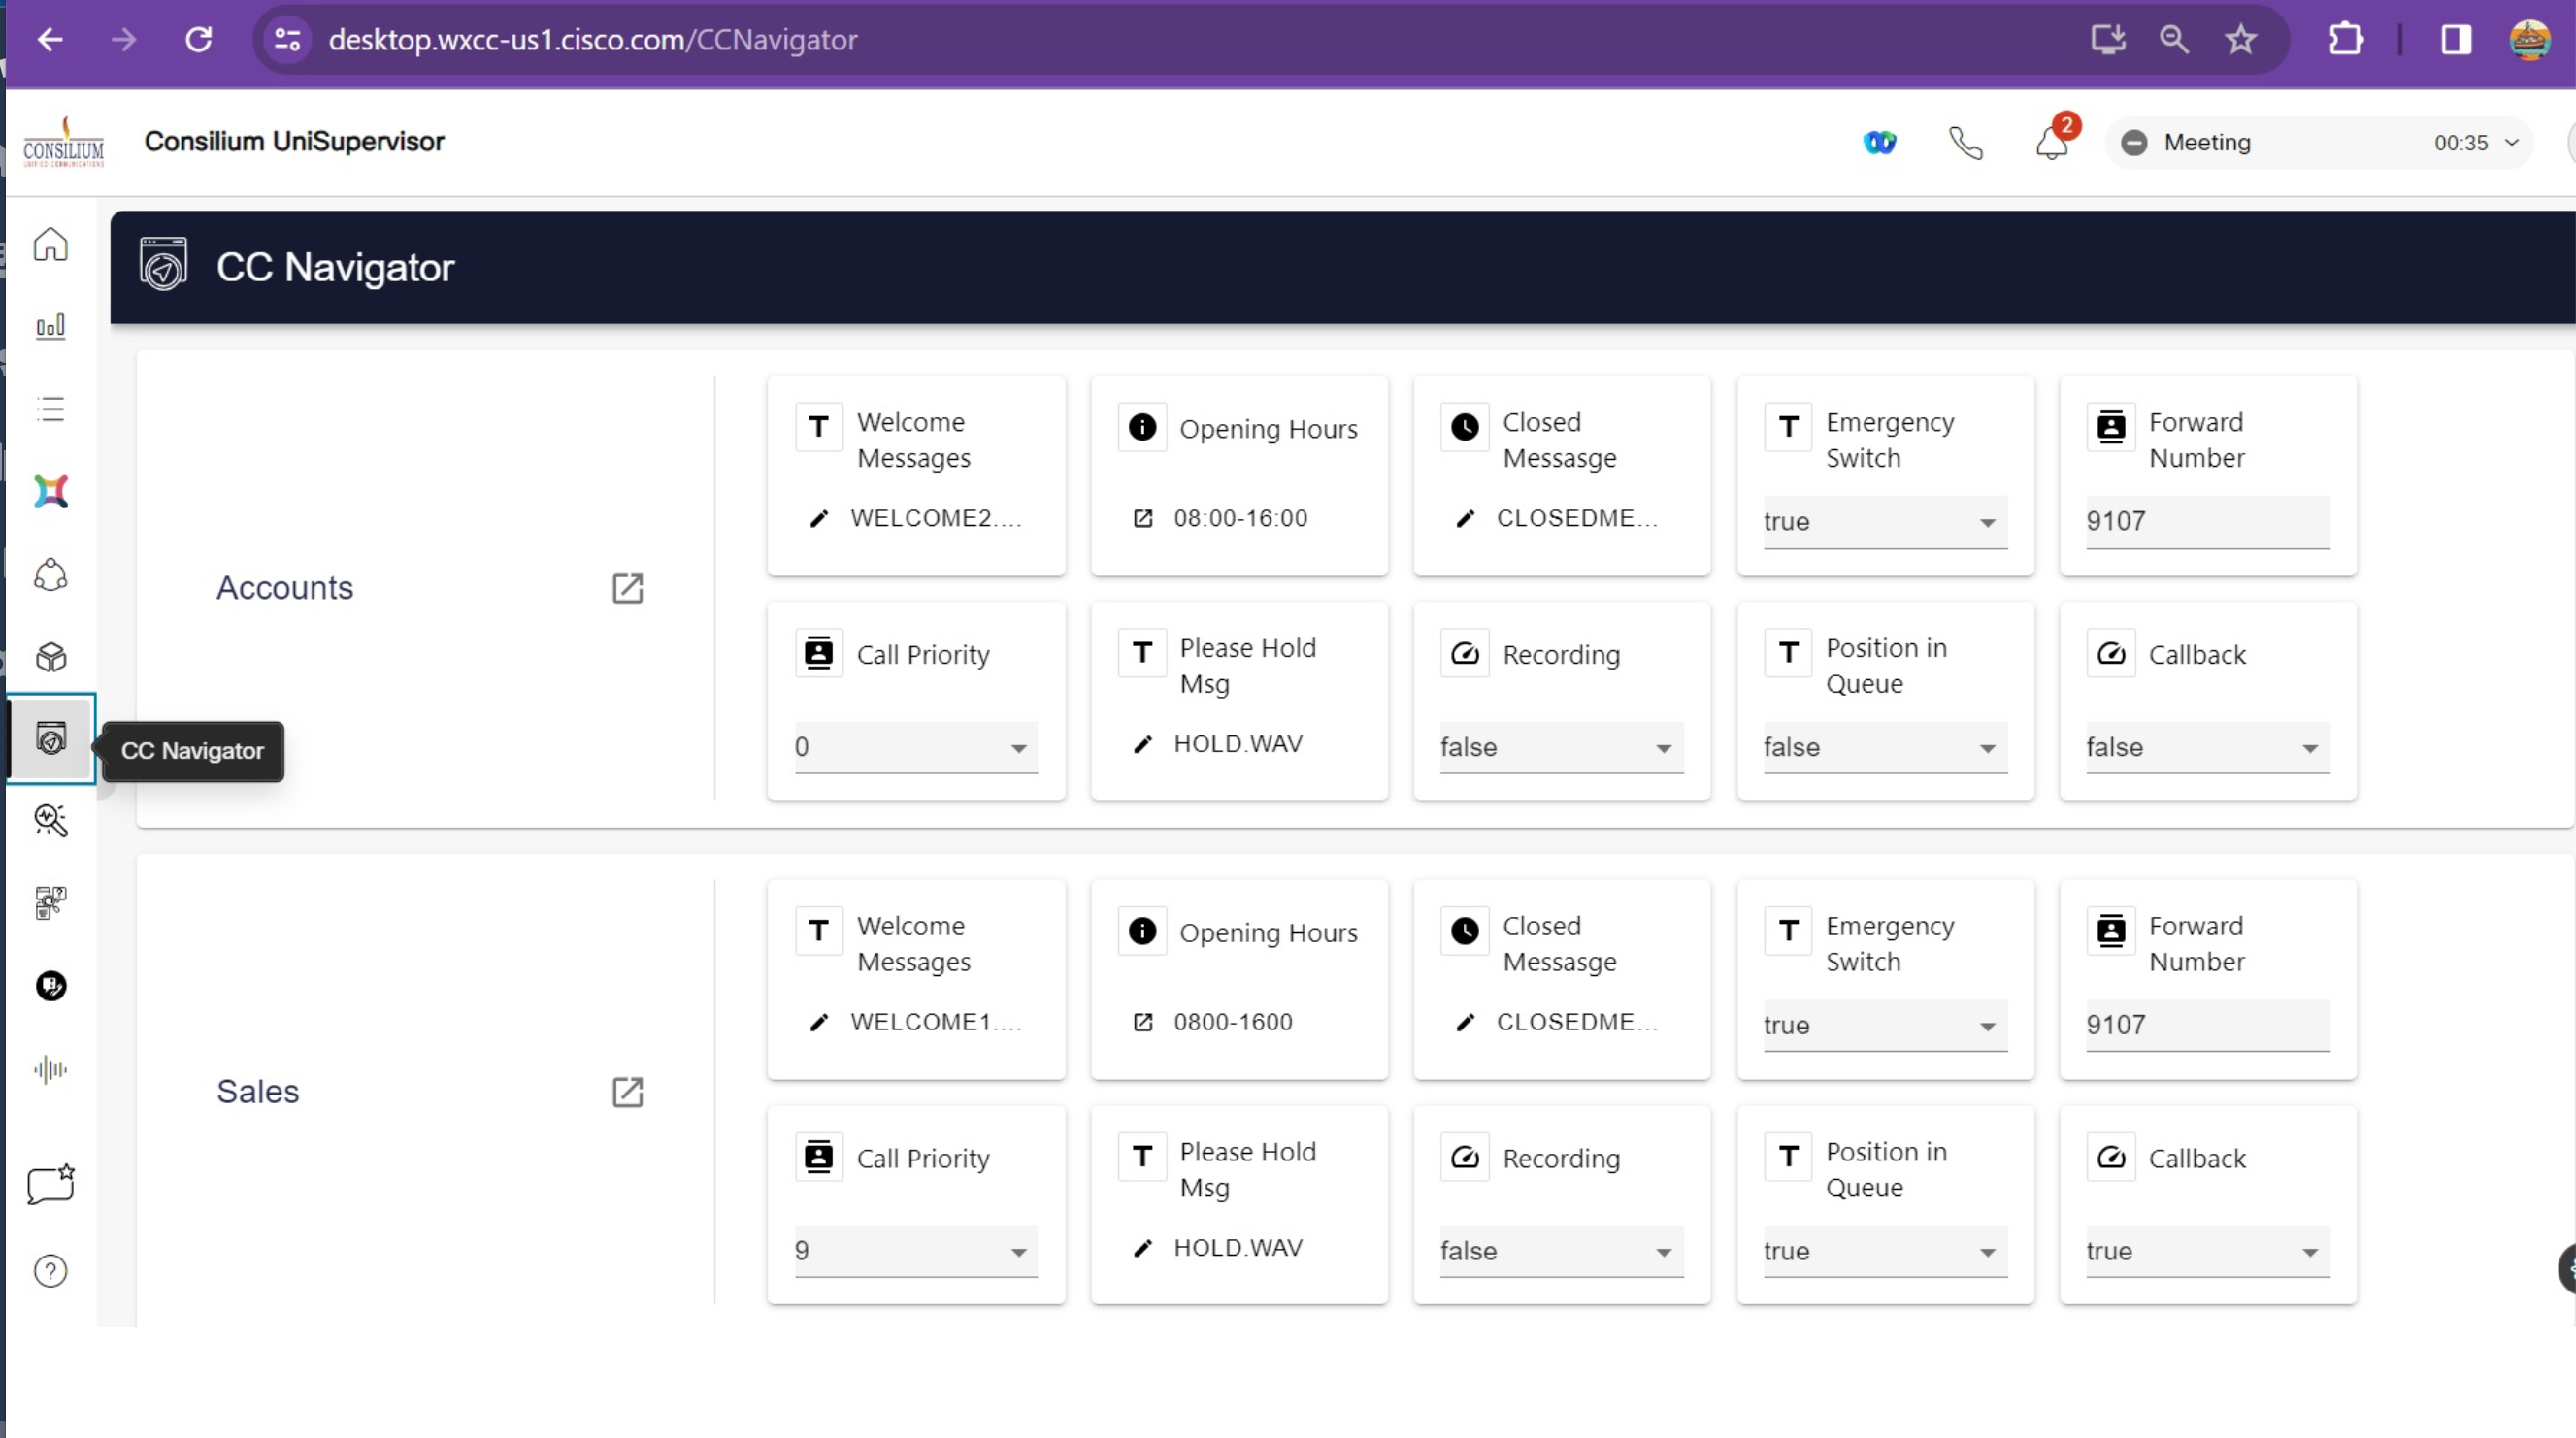Click the Consilium logo
Image resolution: width=2576 pixels, height=1438 pixels.
[64, 142]
